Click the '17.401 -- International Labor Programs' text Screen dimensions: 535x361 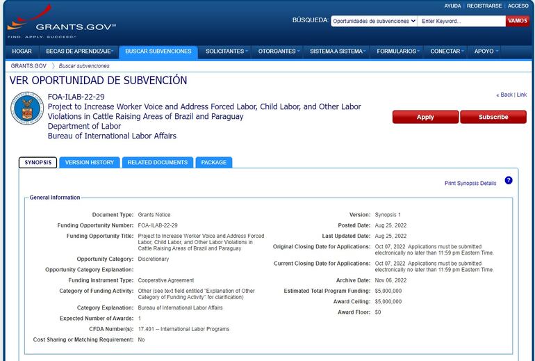[x=183, y=329]
